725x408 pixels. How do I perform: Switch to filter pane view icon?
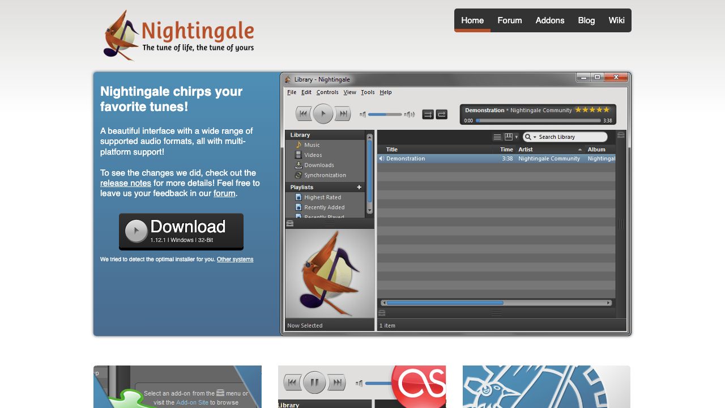point(509,137)
